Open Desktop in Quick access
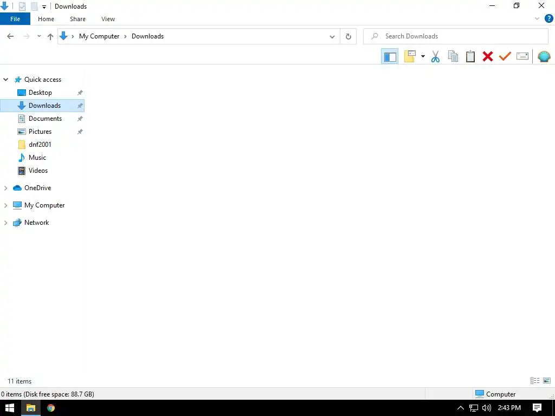This screenshot has height=416, width=555. pyautogui.click(x=40, y=93)
